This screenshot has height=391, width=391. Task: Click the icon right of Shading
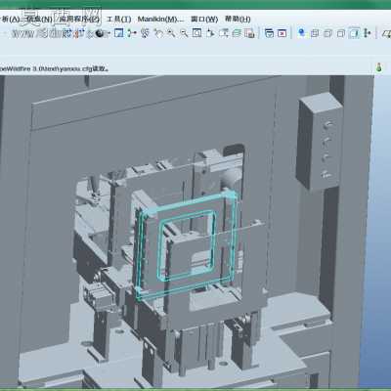(368, 33)
